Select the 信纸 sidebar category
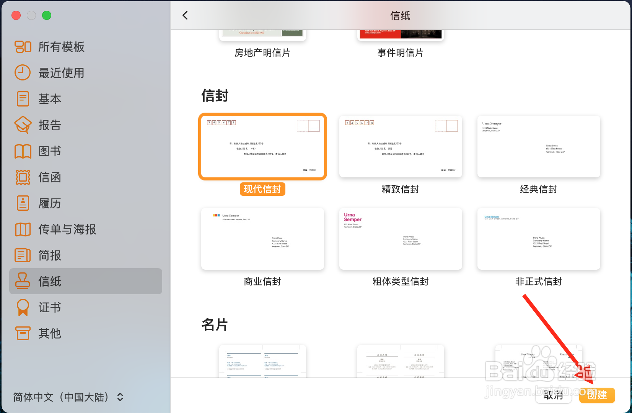 49,281
